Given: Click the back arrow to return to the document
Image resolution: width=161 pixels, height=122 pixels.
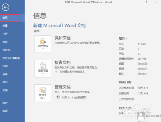Looking at the screenshot, I should (5, 7).
